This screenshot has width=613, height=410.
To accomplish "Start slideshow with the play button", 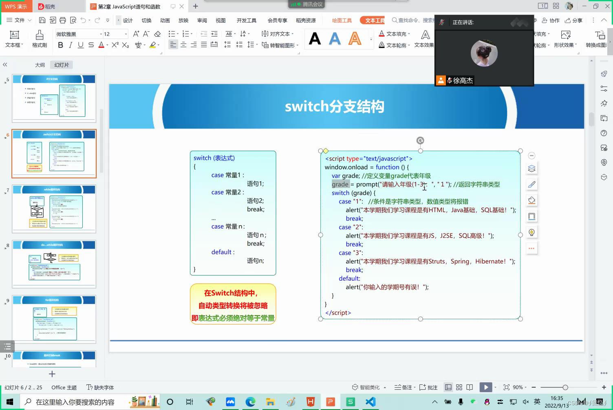I will tap(485, 387).
